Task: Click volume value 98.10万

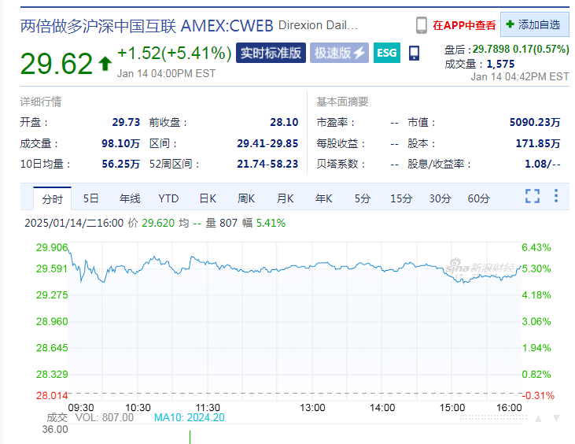Action: [x=120, y=143]
